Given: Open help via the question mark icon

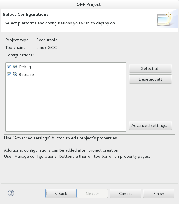Looking at the screenshot, I should (11, 193).
